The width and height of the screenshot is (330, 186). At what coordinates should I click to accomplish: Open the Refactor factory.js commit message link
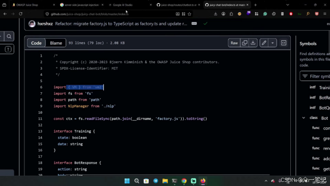[x=121, y=23]
